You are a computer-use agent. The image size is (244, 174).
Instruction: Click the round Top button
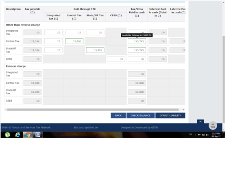213,126
